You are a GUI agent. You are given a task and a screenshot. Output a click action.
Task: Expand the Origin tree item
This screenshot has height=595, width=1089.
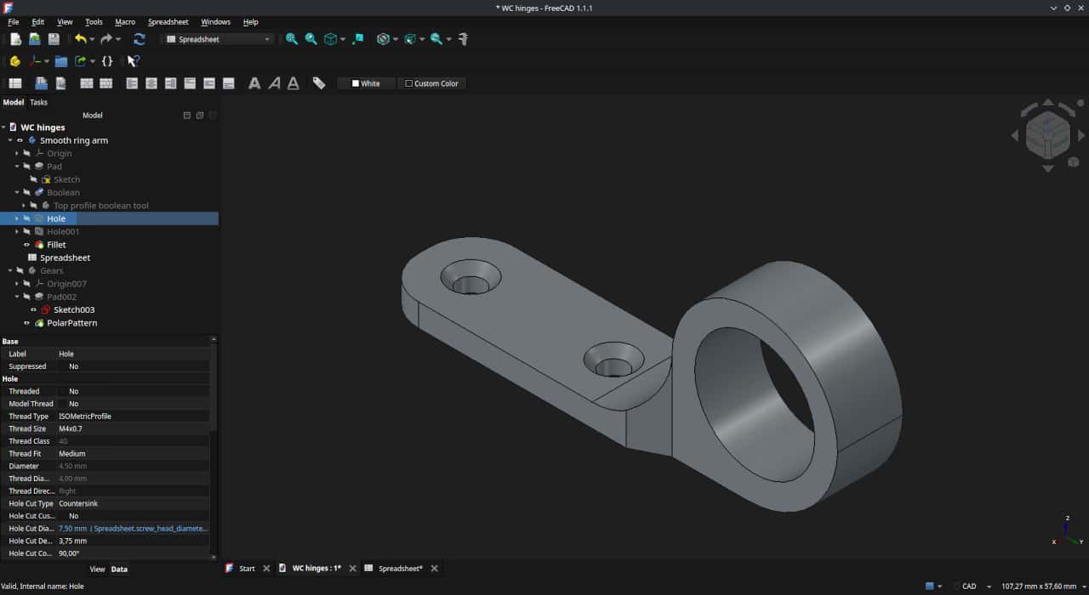(17, 154)
